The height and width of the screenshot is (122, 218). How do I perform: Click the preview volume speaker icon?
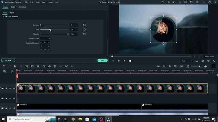pos(208,61)
